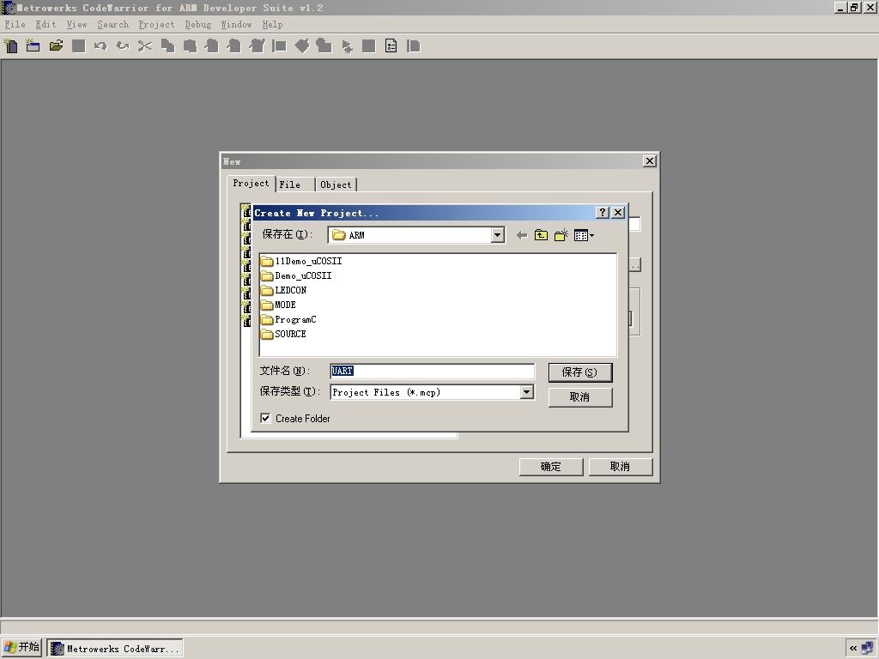Click the system tray network icon
879x659 pixels.
click(868, 649)
